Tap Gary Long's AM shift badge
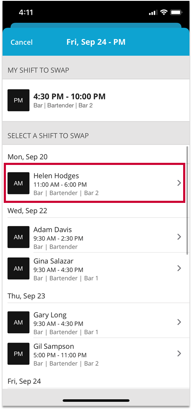 tap(18, 322)
